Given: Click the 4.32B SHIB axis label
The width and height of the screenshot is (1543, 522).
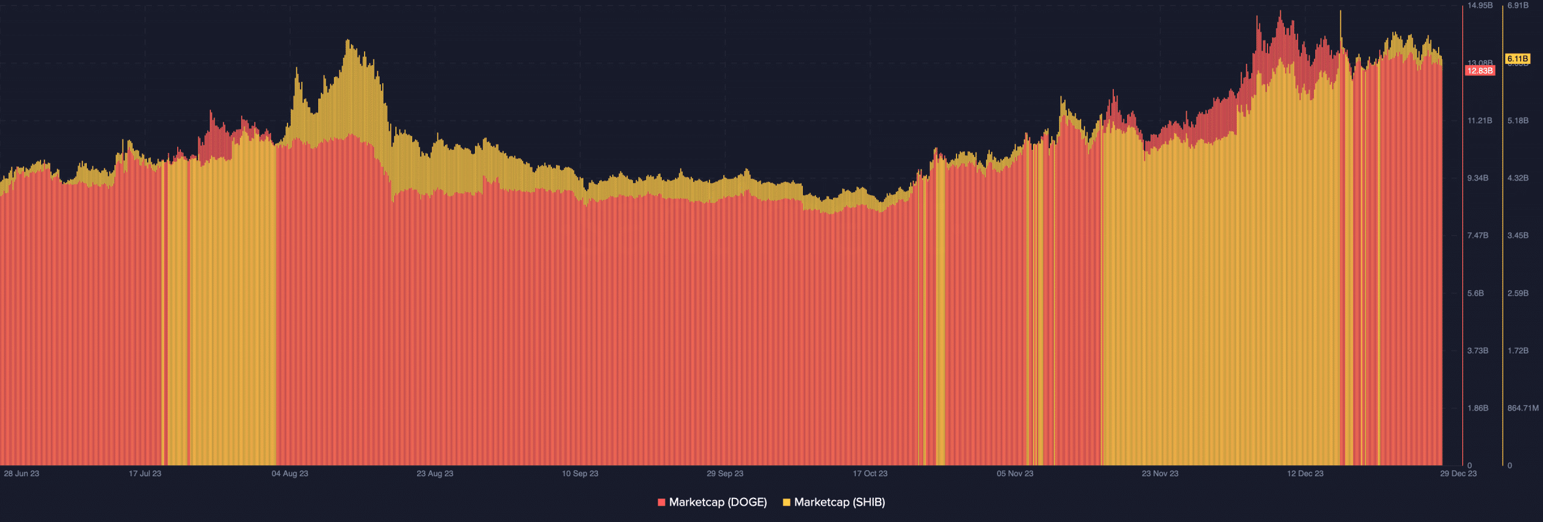Looking at the screenshot, I should click(1518, 178).
